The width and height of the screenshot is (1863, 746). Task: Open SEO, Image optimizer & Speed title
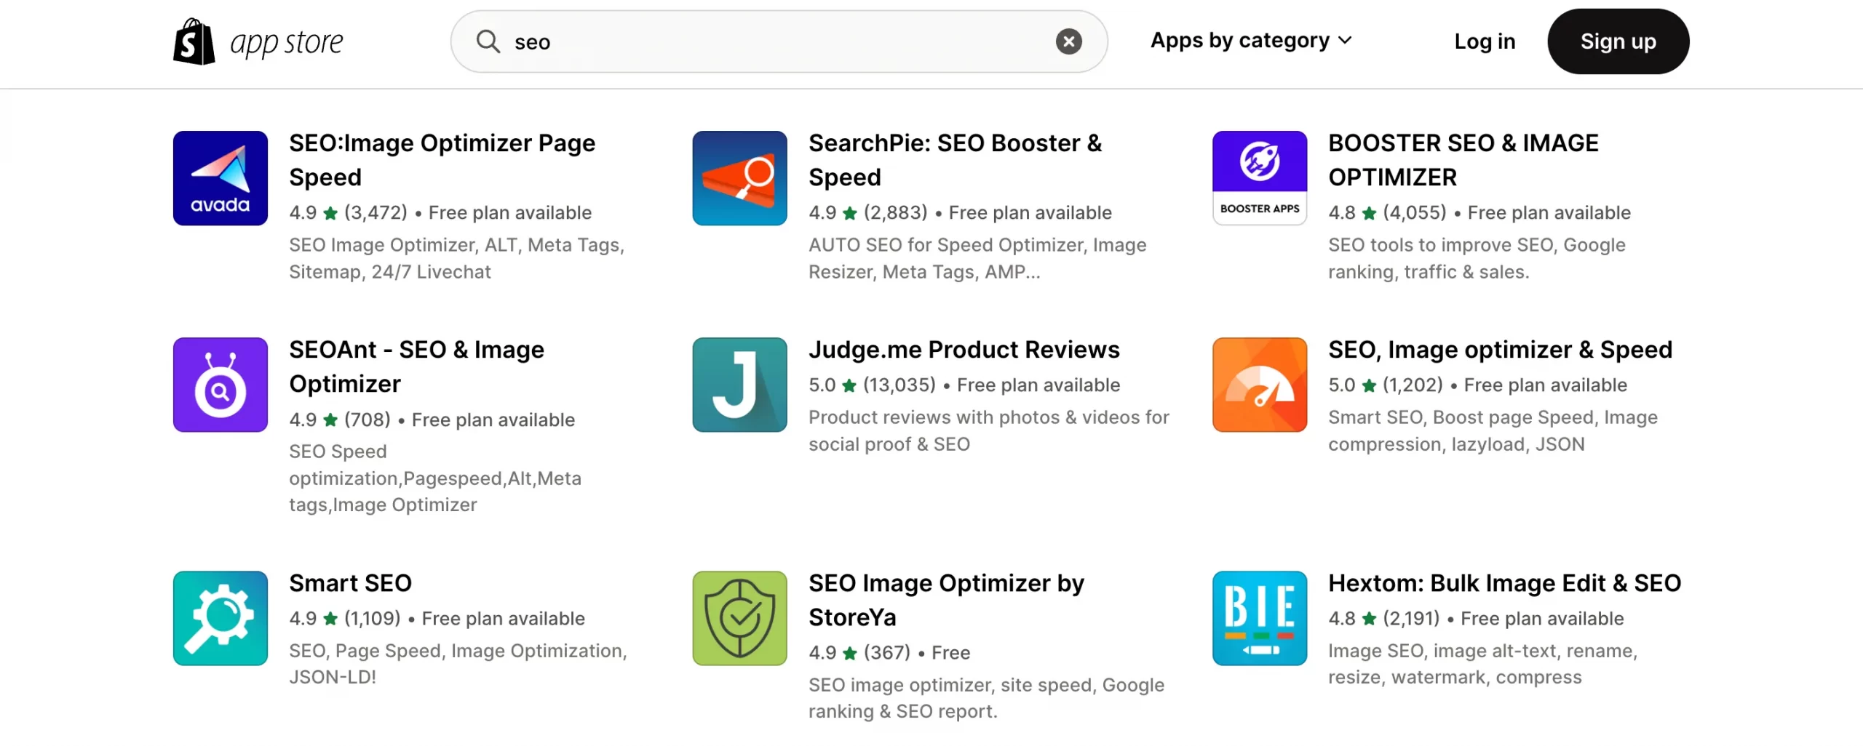tap(1500, 350)
